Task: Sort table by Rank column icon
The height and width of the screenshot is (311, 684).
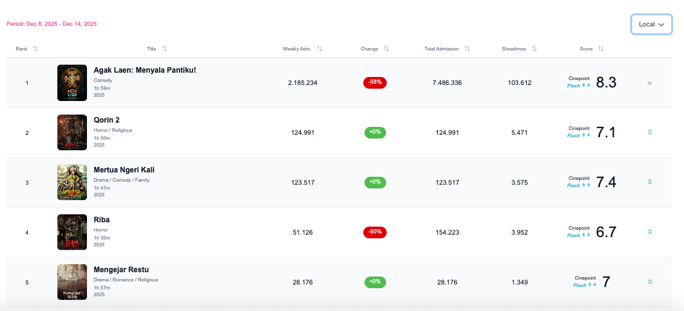Action: click(x=35, y=49)
